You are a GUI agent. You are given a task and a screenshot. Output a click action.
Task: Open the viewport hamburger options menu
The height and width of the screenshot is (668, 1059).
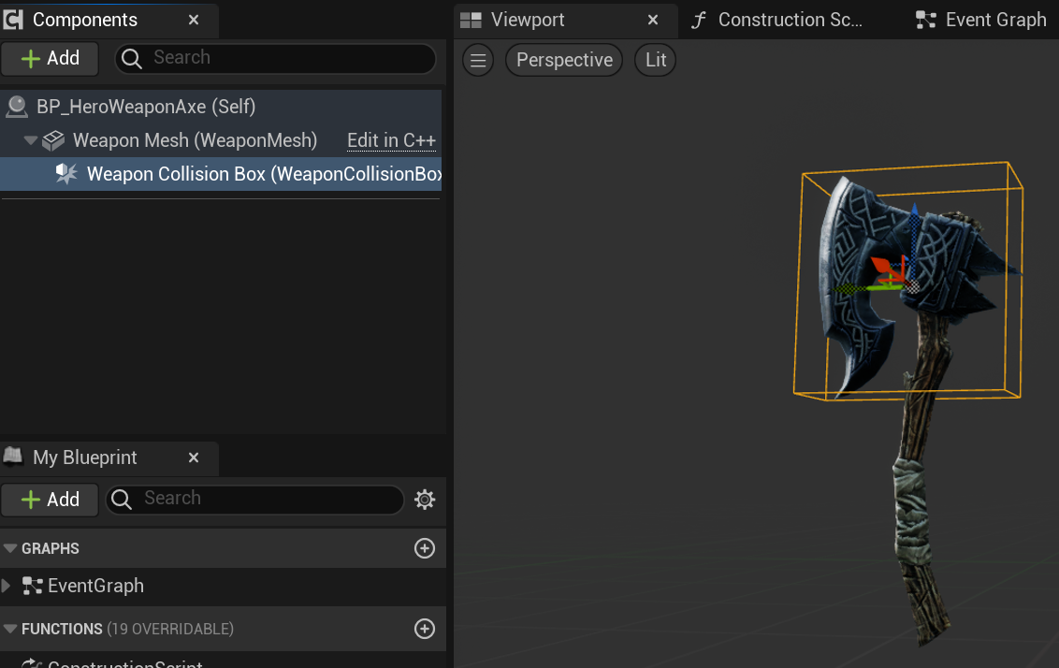pyautogui.click(x=478, y=61)
